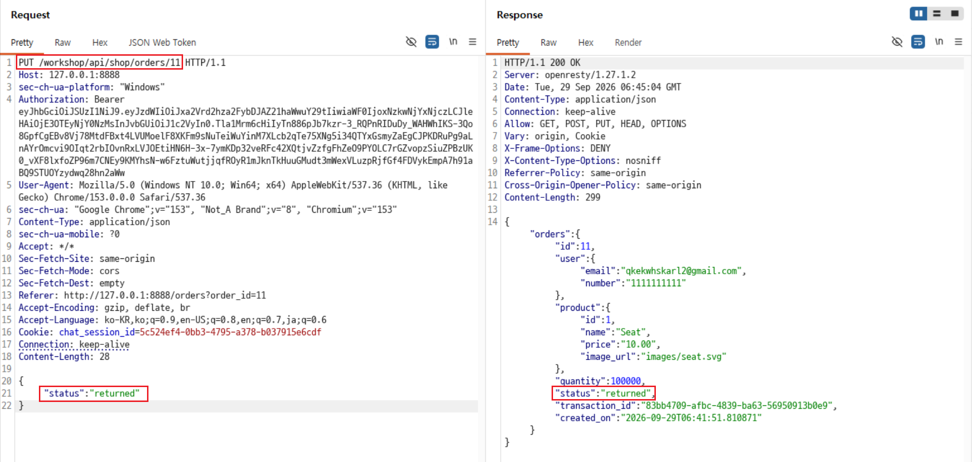Click the "image_url":"images/seat.svg" line

[653, 357]
